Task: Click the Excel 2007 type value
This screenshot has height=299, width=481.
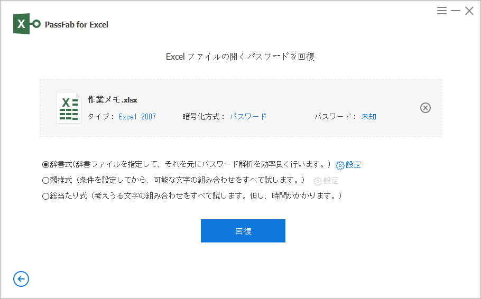Action: [x=137, y=117]
